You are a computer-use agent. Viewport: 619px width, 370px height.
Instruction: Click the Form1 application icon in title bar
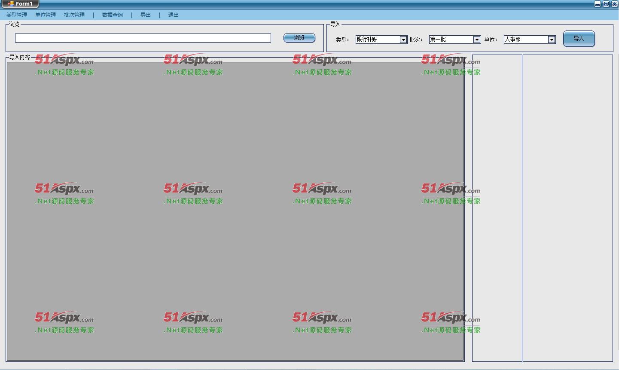tap(10, 4)
